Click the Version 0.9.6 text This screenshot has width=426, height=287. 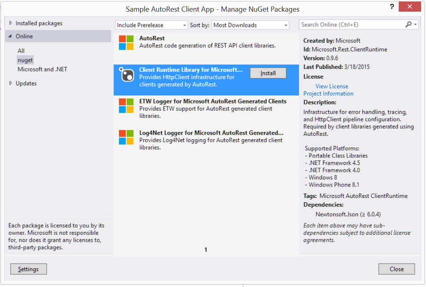[320, 58]
